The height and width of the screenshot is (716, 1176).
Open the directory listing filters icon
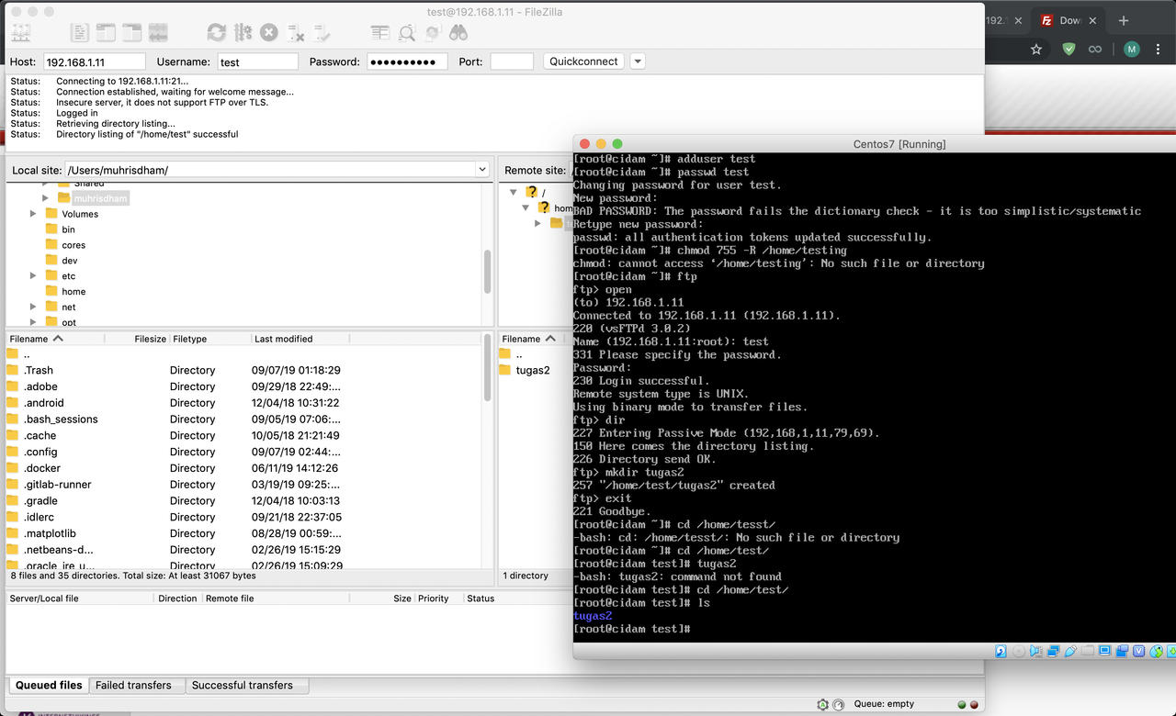tap(379, 32)
